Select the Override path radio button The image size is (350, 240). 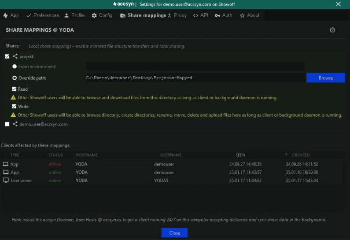tap(15, 78)
